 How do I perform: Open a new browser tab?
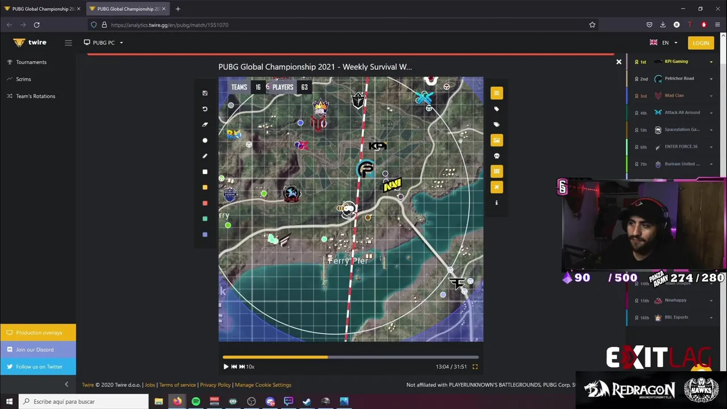(178, 9)
